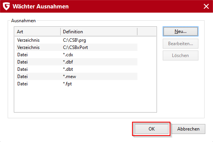The image size is (213, 142).
Task: Click the G DATA shield logo icon
Action: (7, 7)
